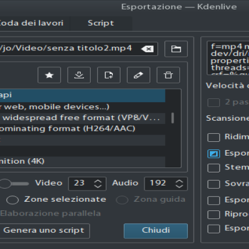Screen dimensions: 249x249
Task: Toggle the Sovra checkbox
Action: coord(214,184)
